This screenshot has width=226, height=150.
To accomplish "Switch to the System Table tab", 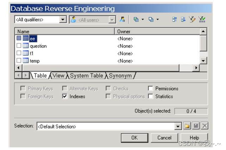I will point(87,76).
